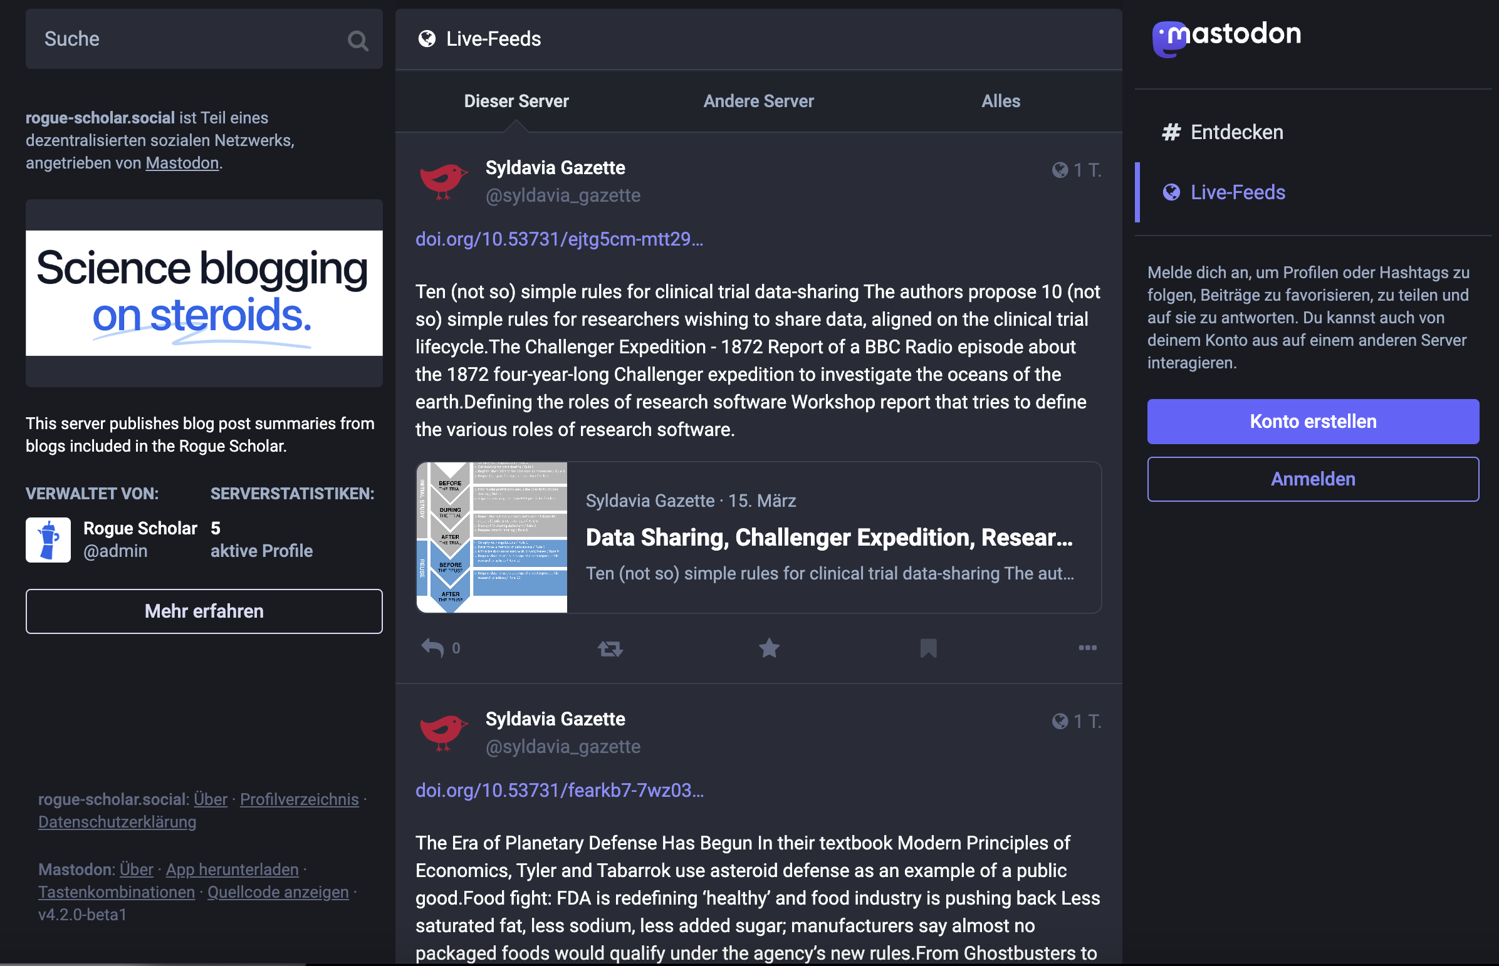1499x966 pixels.
Task: Click the Mastodon logo
Action: tap(1226, 36)
